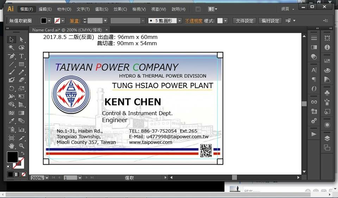Select the Shape Builder tool
This screenshot has width=338, height=198.
[11, 105]
